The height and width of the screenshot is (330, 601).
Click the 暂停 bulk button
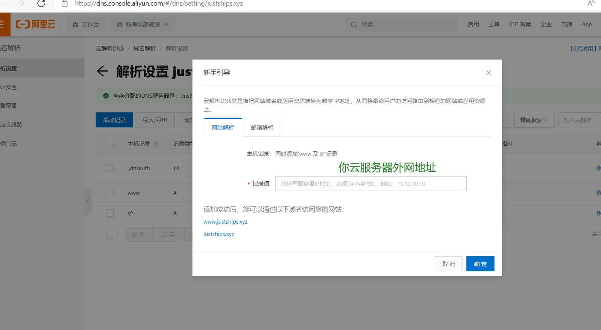(x=139, y=234)
